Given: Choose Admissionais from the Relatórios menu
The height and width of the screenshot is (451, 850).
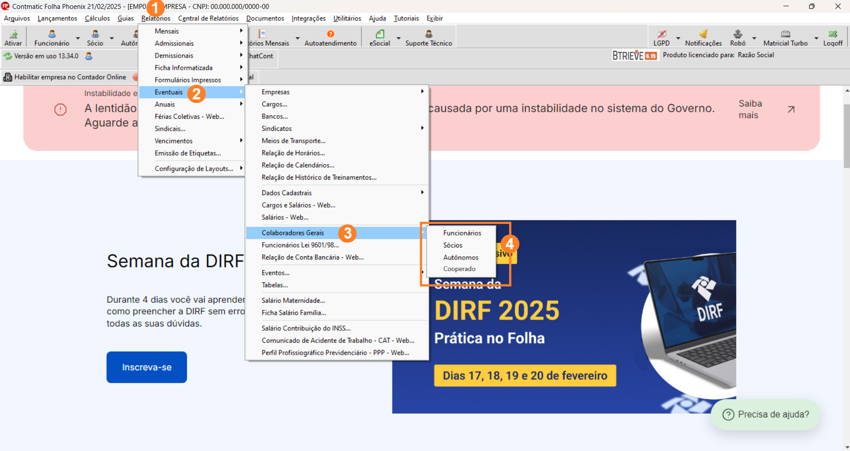Looking at the screenshot, I should coord(192,43).
